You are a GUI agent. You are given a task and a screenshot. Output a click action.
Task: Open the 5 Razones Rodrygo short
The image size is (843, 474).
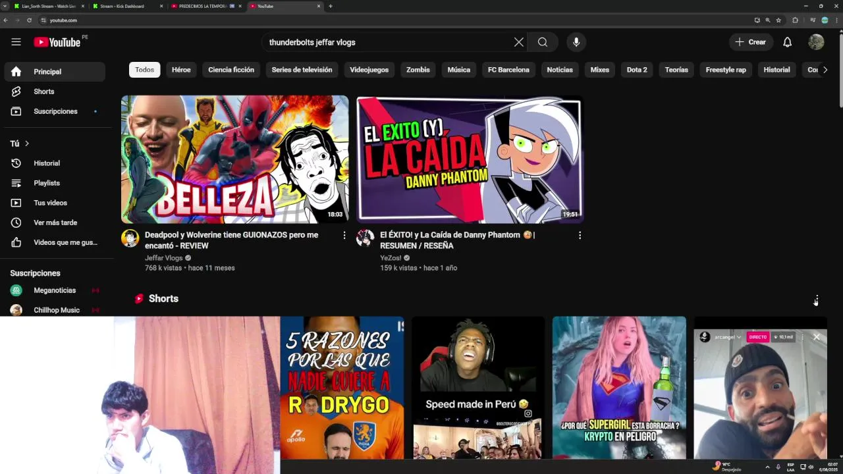pyautogui.click(x=342, y=388)
